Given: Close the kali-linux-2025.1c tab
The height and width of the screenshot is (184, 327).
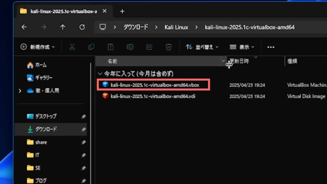Looking at the screenshot, I should click(x=105, y=11).
